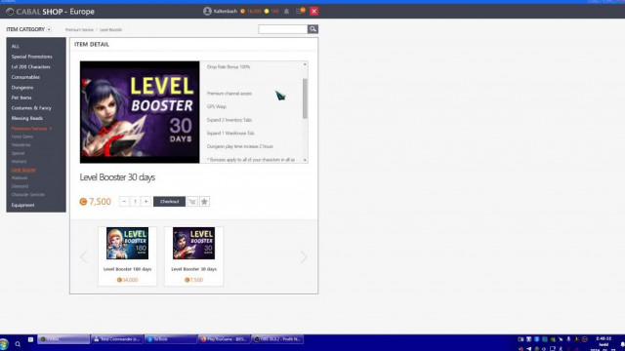Open the cart list icon in header

coord(300,11)
